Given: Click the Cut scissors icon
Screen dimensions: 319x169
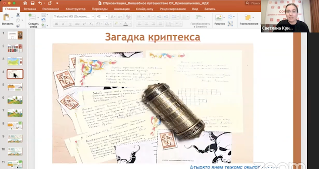Looking at the screenshot, I should pyautogui.click(x=18, y=15).
